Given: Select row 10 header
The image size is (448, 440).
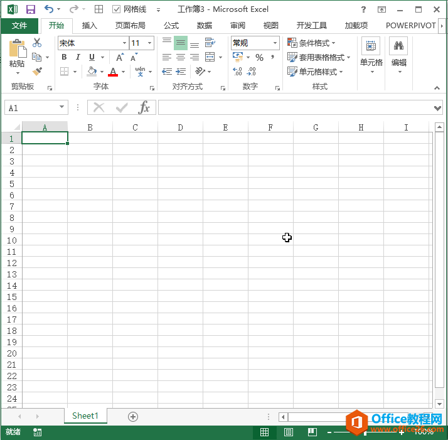Looking at the screenshot, I should tap(12, 240).
